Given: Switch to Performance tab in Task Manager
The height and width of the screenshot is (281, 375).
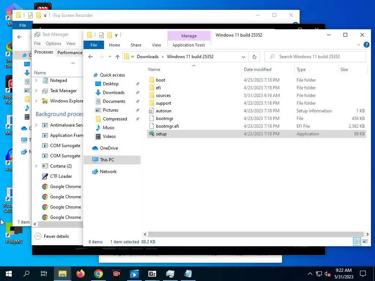Looking at the screenshot, I should point(70,53).
